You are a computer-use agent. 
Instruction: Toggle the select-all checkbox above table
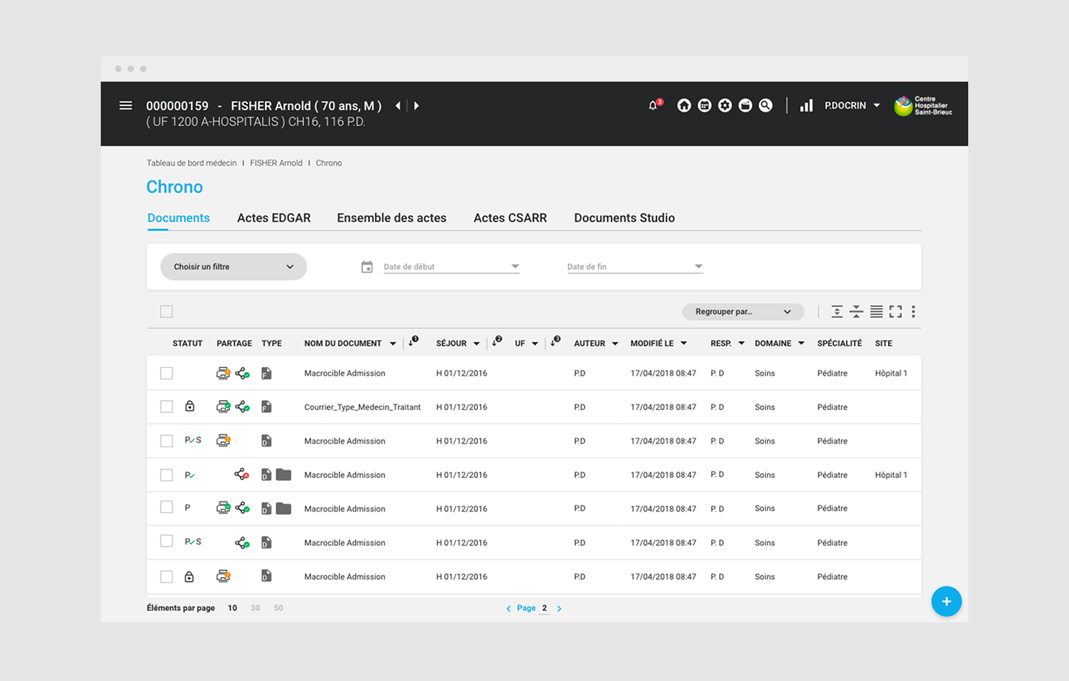(166, 311)
